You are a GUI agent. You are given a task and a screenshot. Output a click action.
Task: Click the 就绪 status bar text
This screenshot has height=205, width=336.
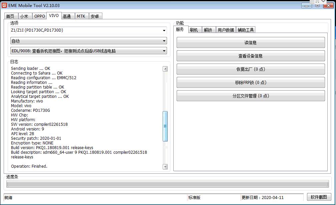pos(8,197)
